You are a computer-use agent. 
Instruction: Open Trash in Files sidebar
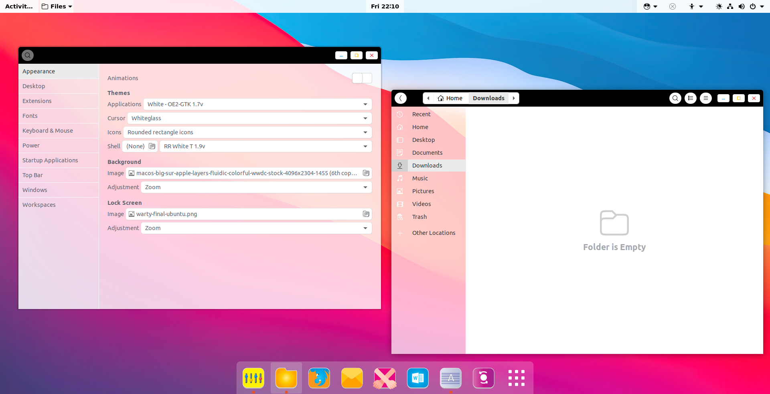point(428,217)
